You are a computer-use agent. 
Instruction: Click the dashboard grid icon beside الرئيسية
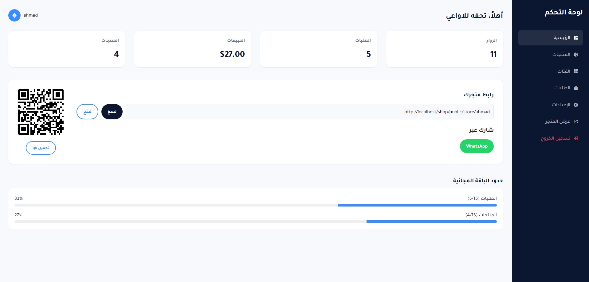point(576,38)
